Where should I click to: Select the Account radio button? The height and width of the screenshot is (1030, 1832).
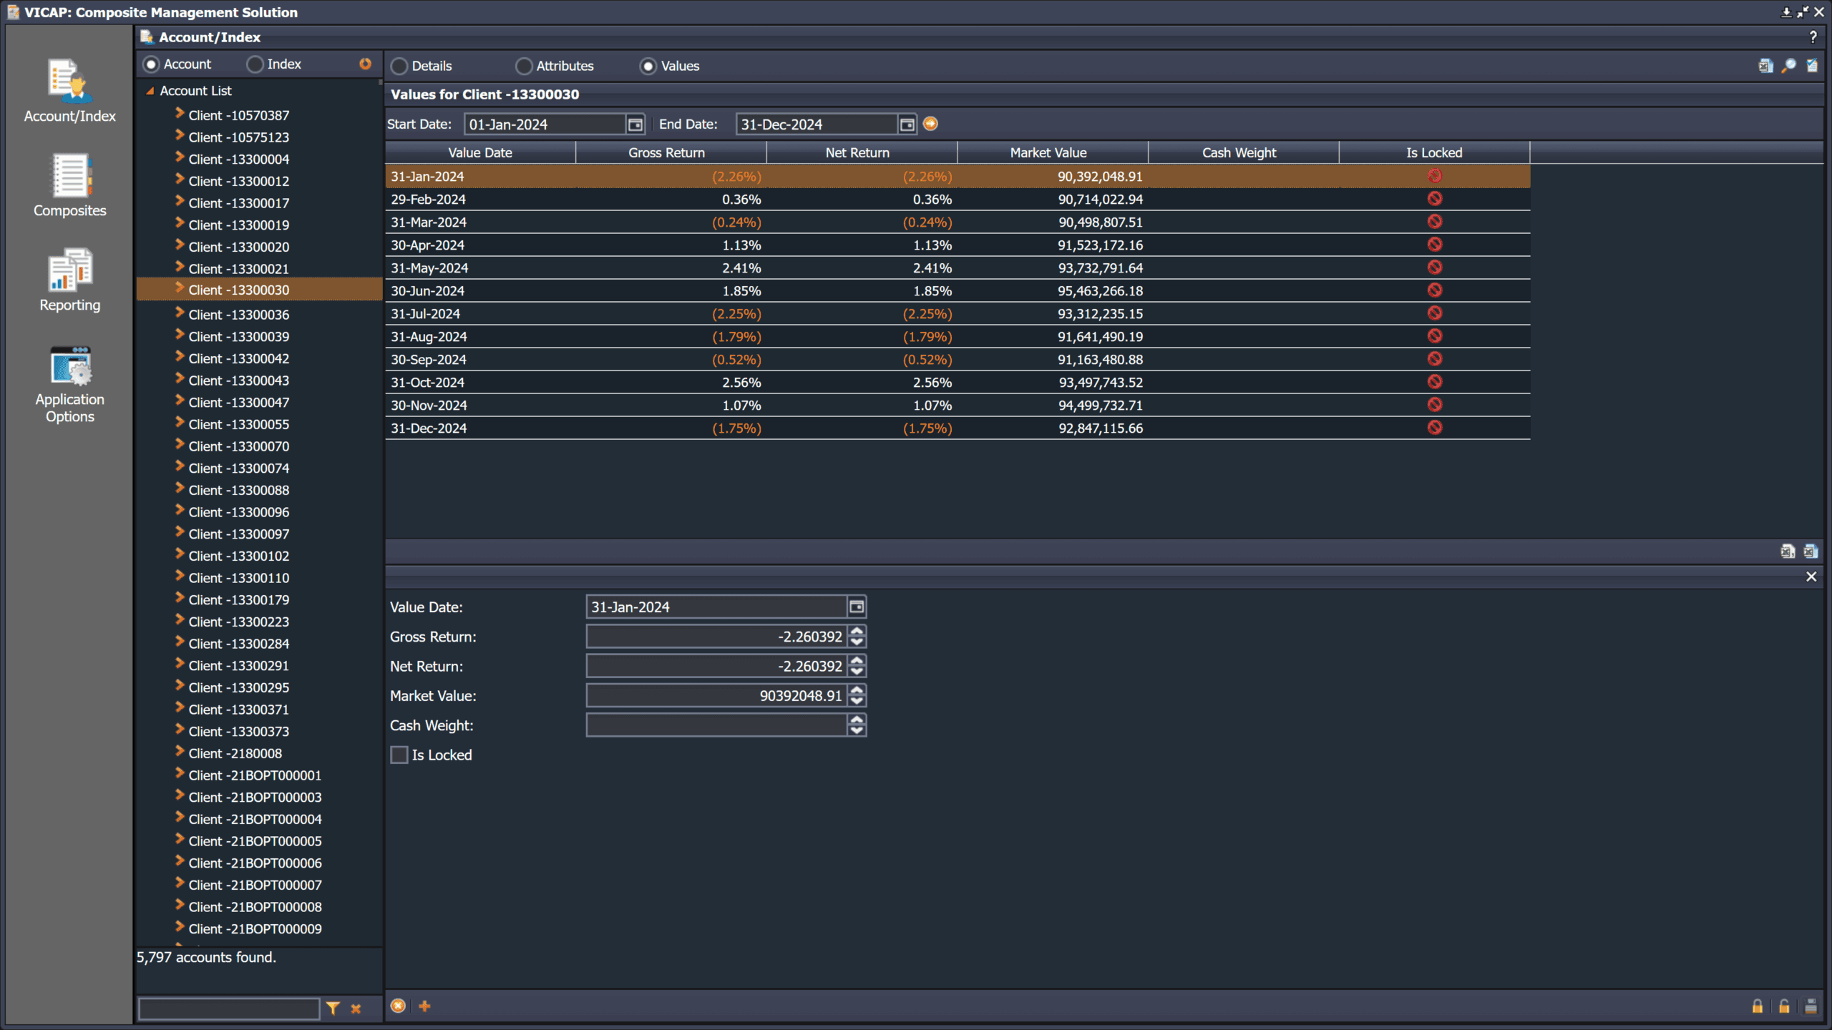(151, 64)
